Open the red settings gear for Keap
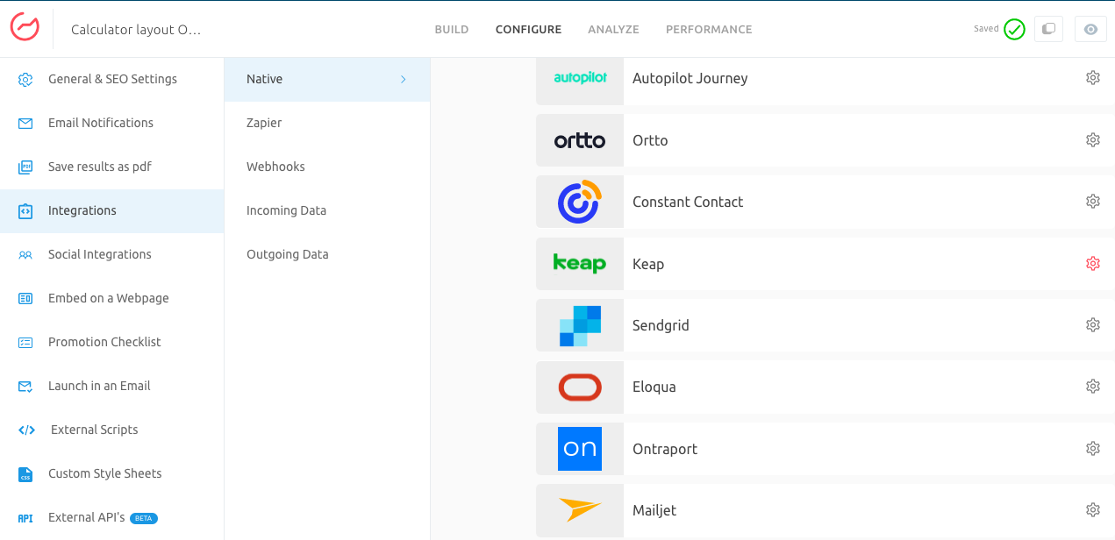 tap(1093, 264)
